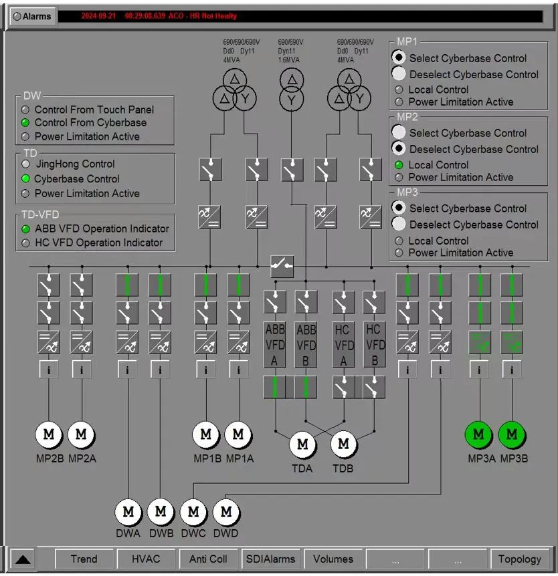Viewport: 558px width, 576px height.
Task: Click the Alarms button
Action: click(31, 16)
